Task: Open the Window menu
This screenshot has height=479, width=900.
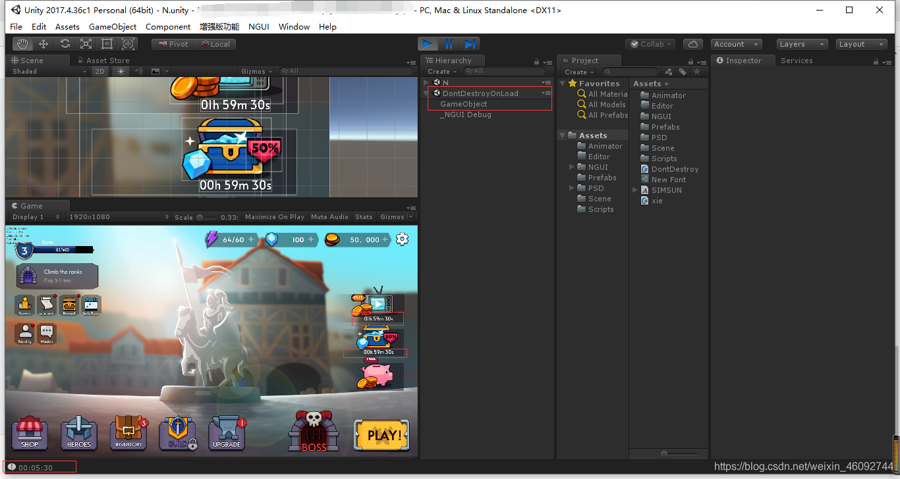Action: 294,26
